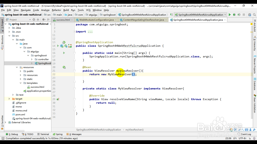Viewport: 257px width, 144px height.
Task: Expand the .idea folder
Action: [9, 28]
